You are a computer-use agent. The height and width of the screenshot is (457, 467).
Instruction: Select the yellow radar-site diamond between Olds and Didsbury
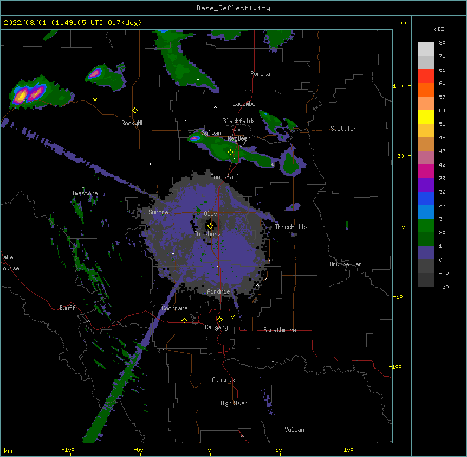[210, 226]
